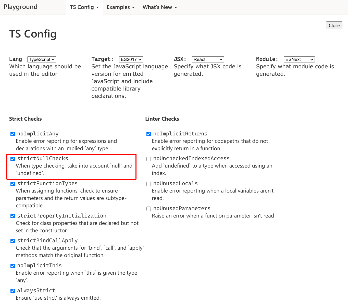The image size is (348, 306).
Task: Click the JSX: label
Action: coord(180,59)
